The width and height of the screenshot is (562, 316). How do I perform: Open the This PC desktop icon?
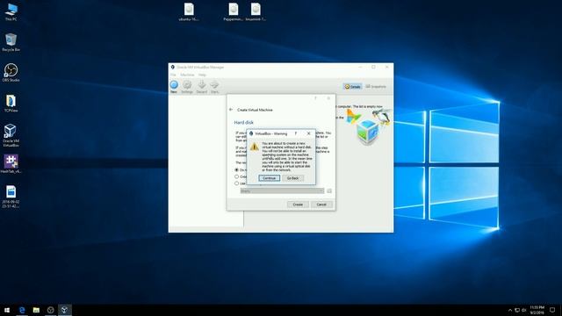pos(11,11)
